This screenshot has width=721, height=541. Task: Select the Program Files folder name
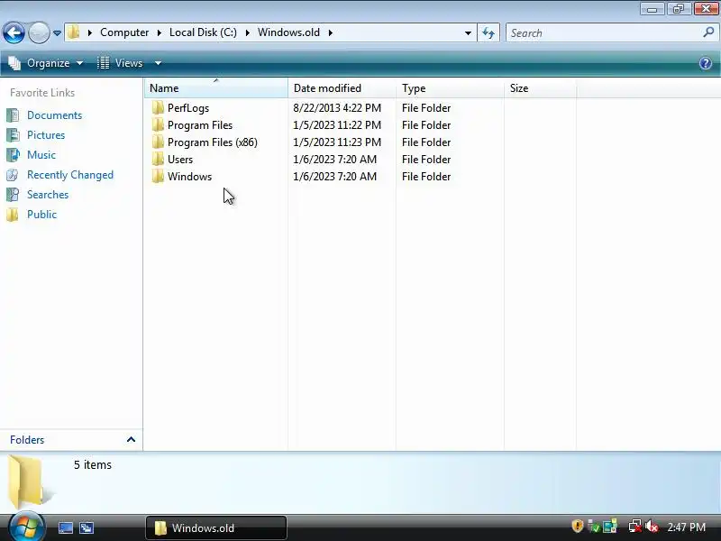(x=200, y=125)
